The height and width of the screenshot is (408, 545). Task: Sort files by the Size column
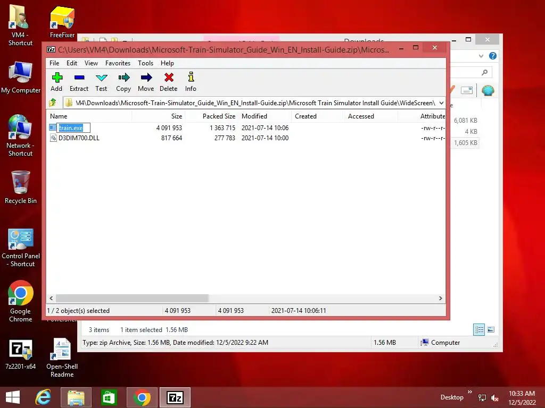(x=158, y=116)
